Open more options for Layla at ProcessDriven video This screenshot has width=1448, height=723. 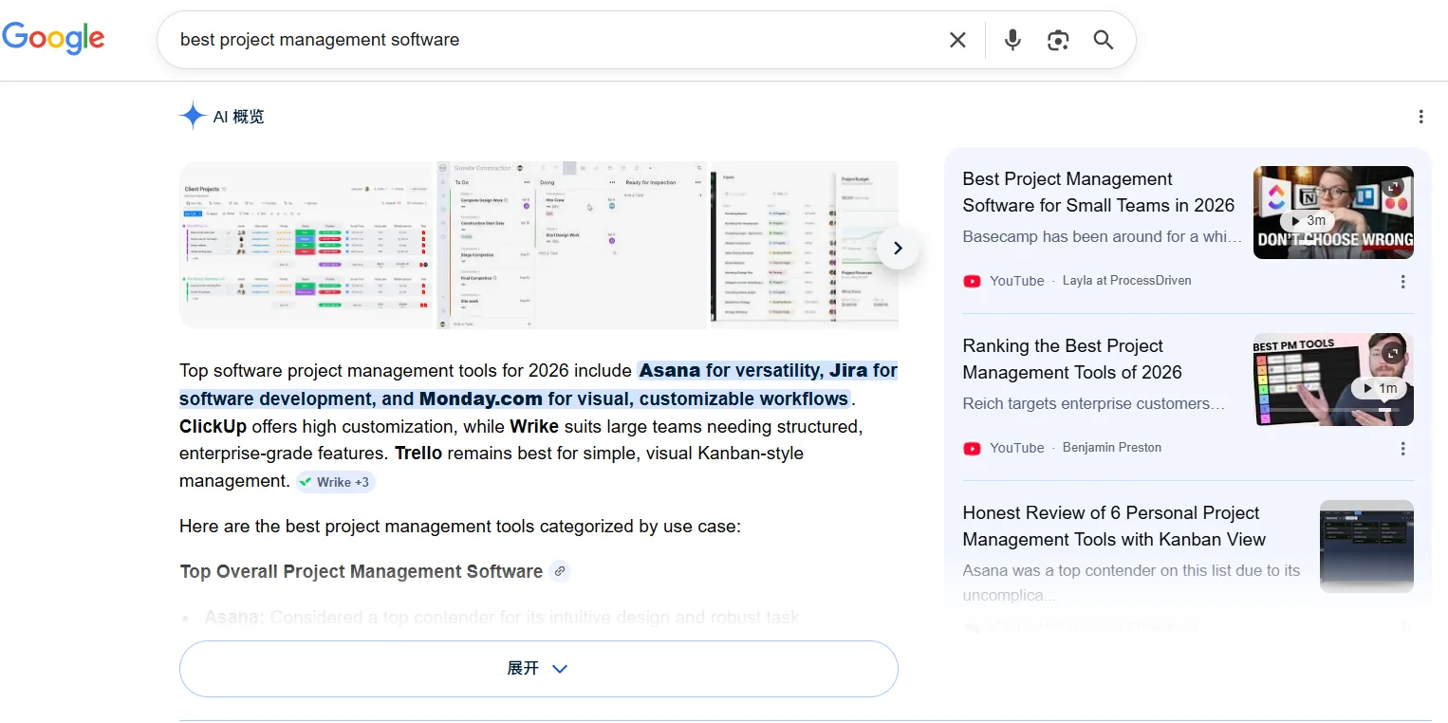click(x=1402, y=282)
